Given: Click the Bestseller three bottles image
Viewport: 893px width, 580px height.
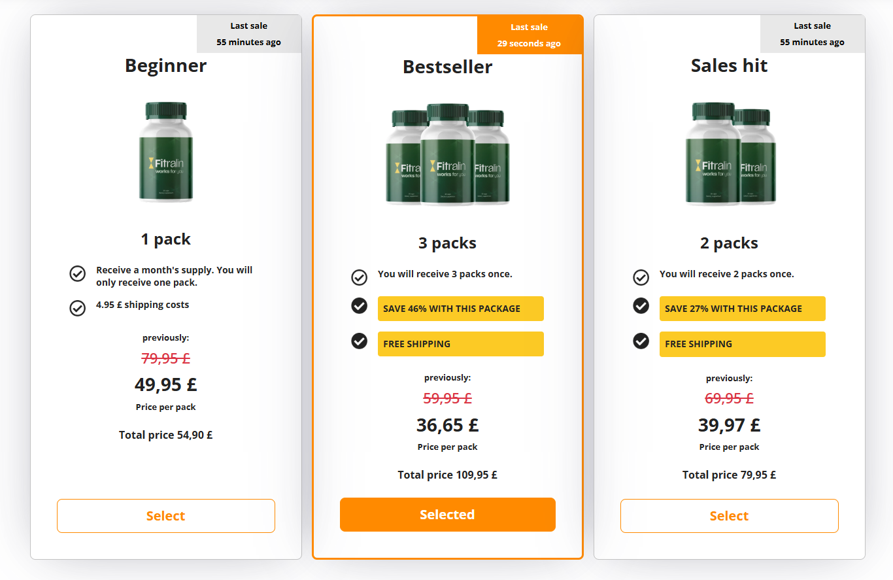Looking at the screenshot, I should tap(448, 154).
